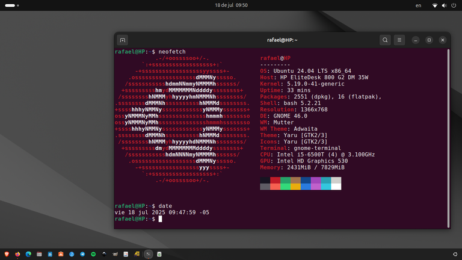This screenshot has width=462, height=260.
Task: Click the Wi-Fi status icon
Action: [x=434, y=5]
